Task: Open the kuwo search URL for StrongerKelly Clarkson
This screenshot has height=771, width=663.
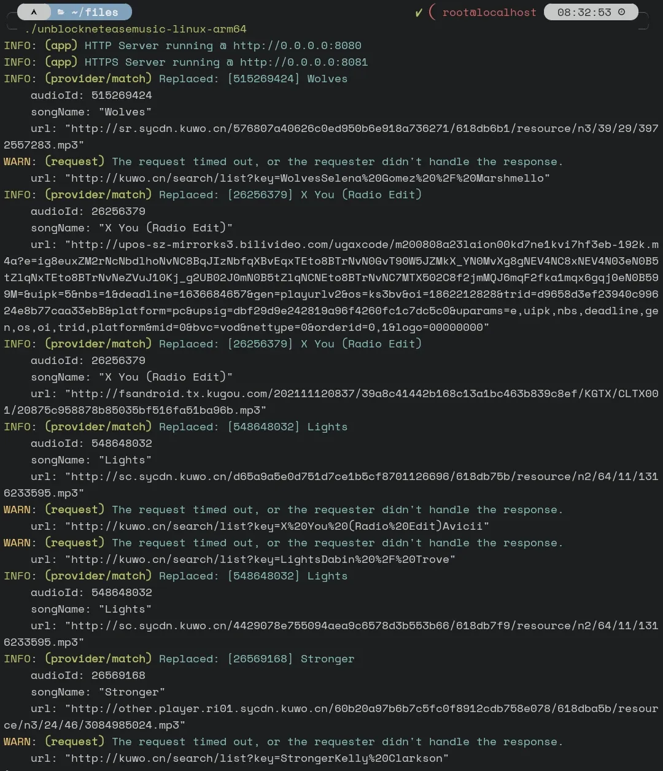Action: pos(260,758)
